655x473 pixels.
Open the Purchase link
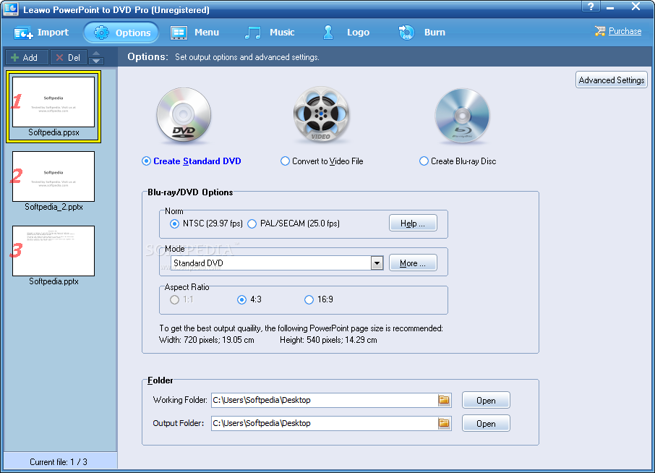coord(625,31)
